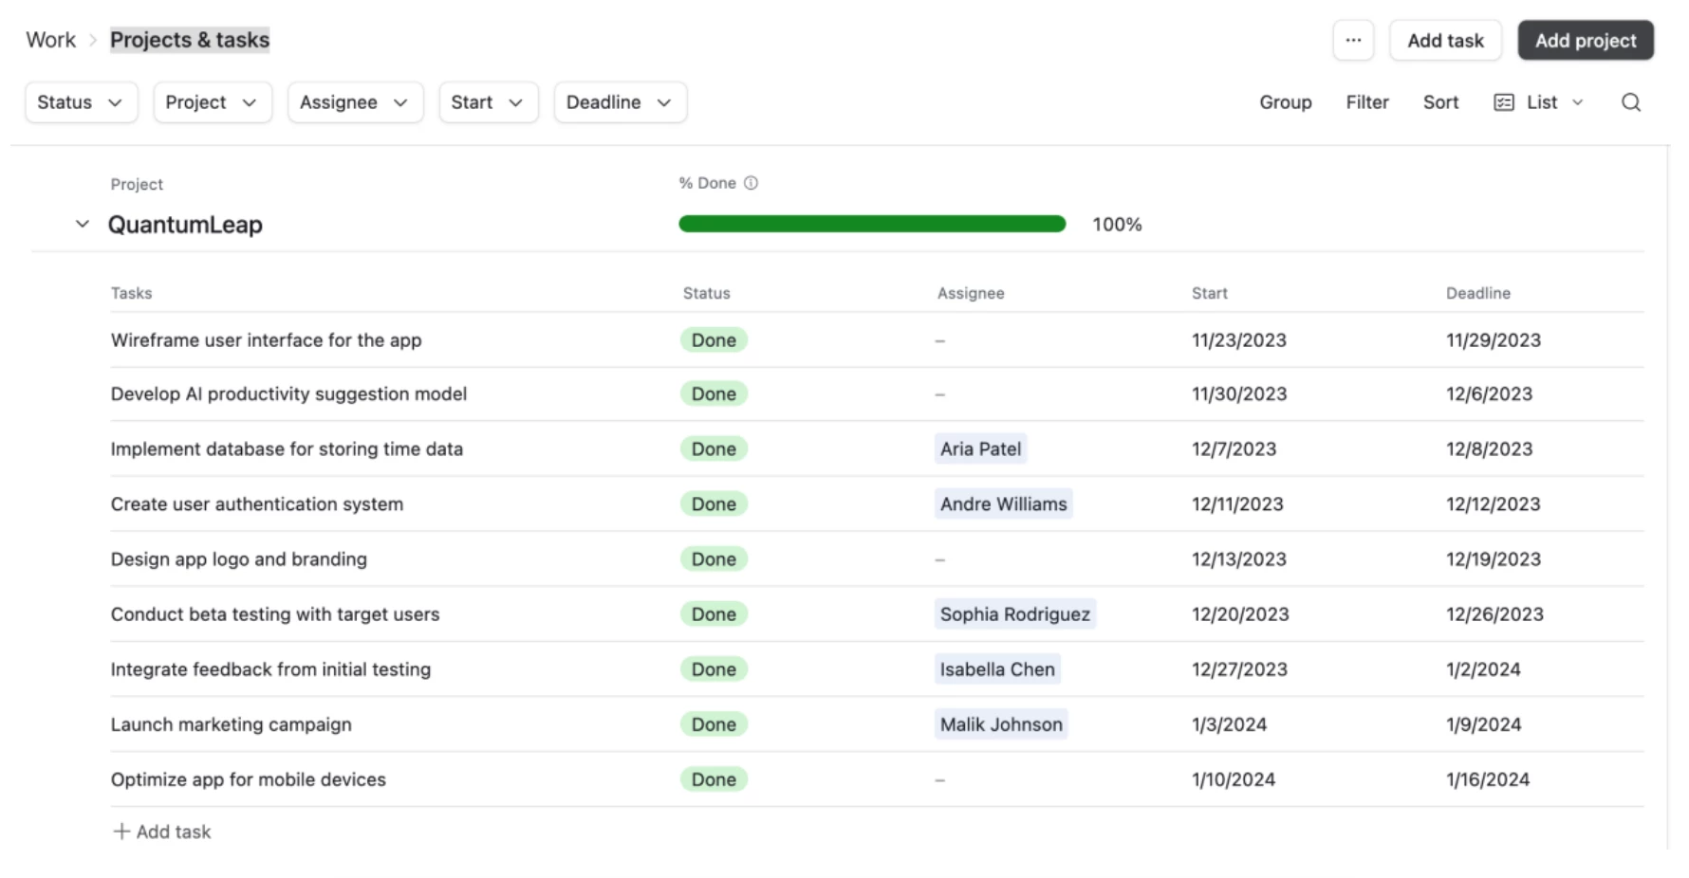Click empty assignee cell for Optimize app task
The width and height of the screenshot is (1689, 878).
pos(940,780)
